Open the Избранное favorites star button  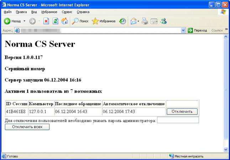tap(104, 21)
